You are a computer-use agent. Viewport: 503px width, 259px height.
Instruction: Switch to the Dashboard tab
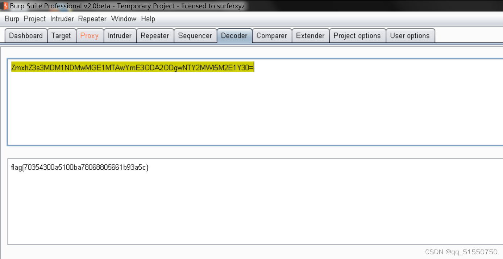26,36
